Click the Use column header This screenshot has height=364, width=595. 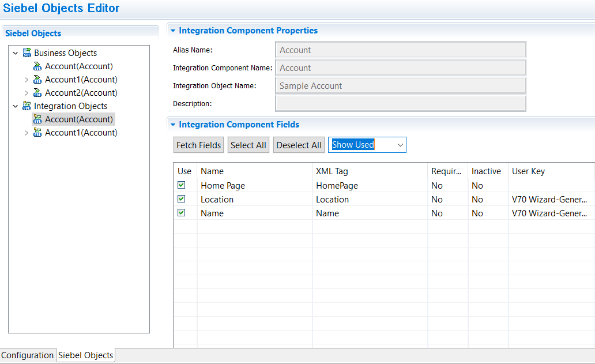[185, 171]
